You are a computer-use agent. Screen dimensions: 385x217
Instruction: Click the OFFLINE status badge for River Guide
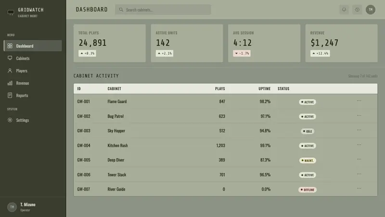coord(308,190)
